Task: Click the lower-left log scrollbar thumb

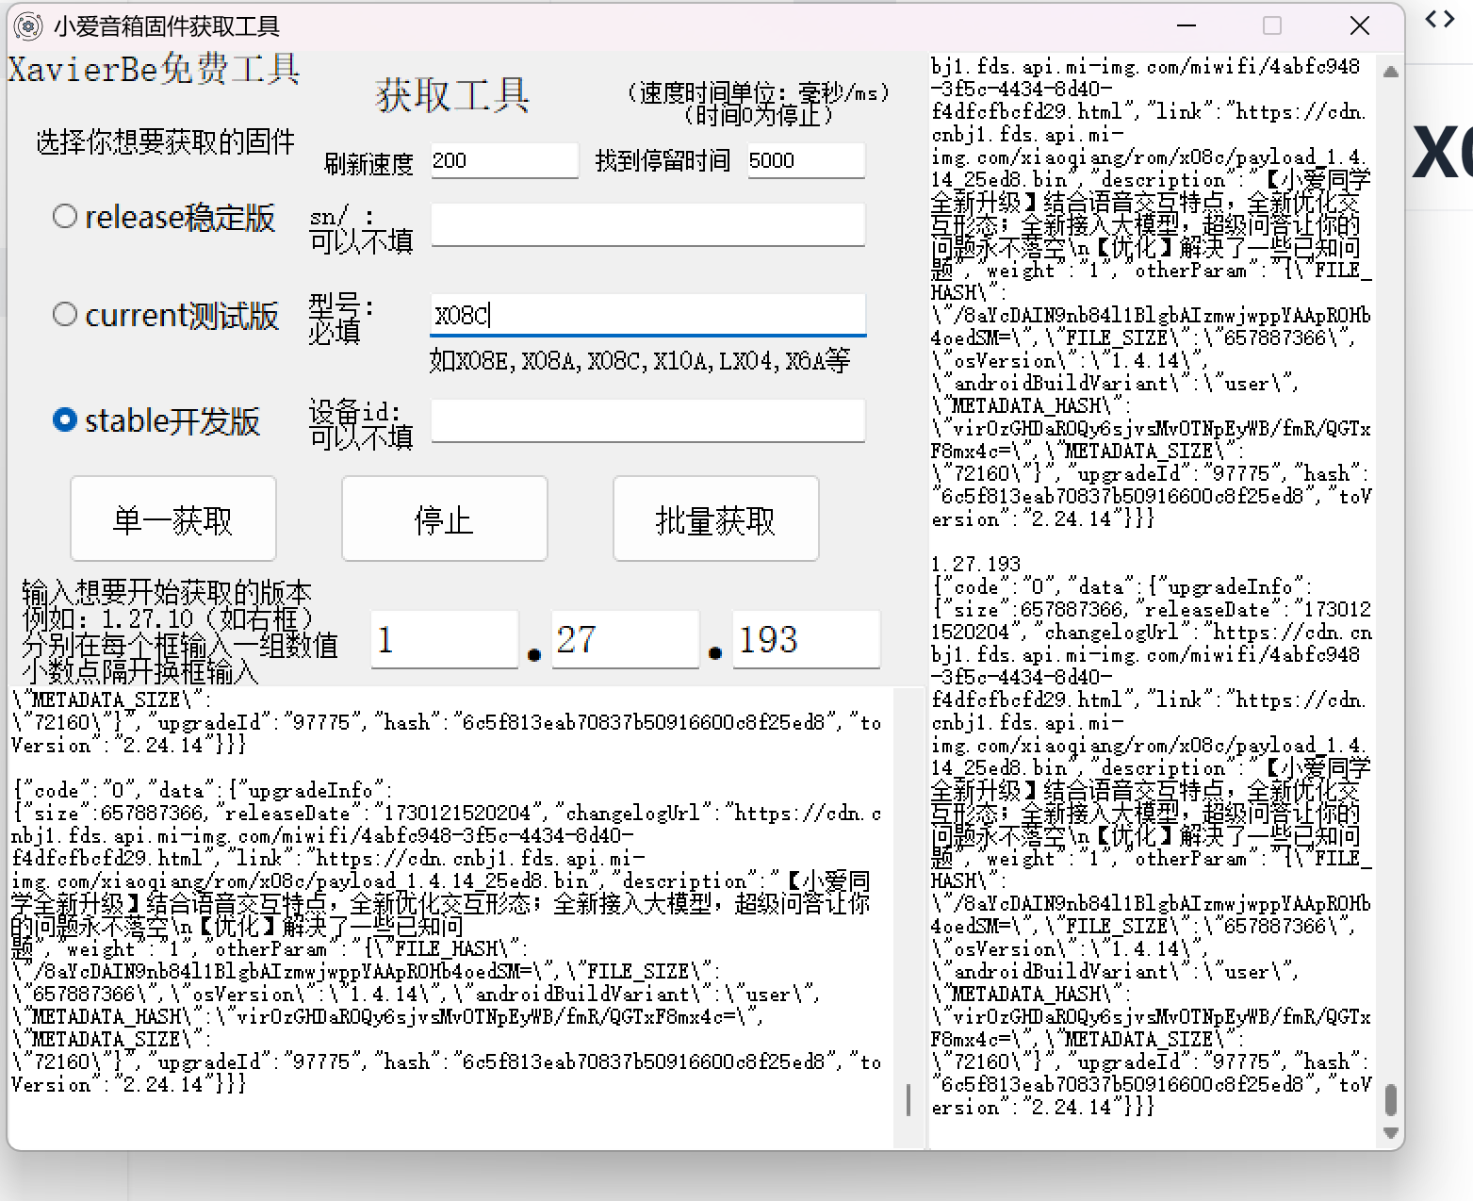Action: pos(908,1100)
